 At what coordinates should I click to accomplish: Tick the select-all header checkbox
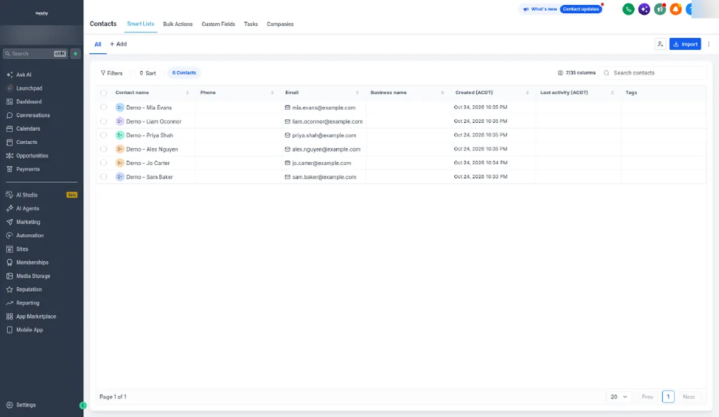104,93
